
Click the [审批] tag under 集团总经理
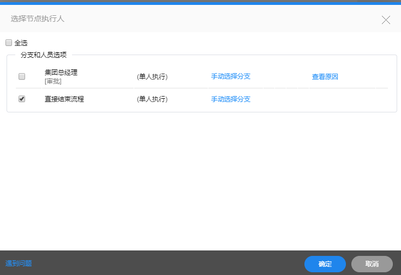coord(53,81)
